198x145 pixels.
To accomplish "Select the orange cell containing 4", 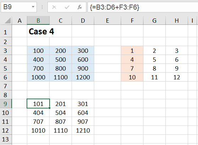I will tap(132, 60).
